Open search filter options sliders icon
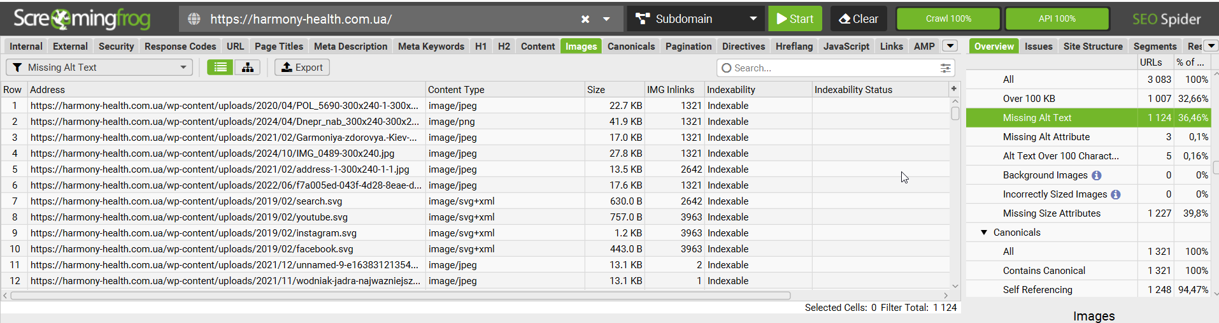The image size is (1219, 323). 946,68
